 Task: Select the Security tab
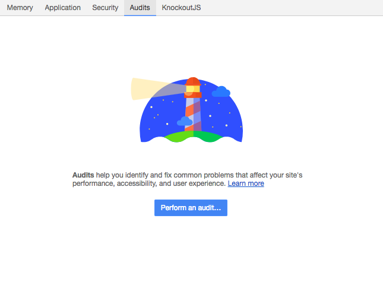coord(105,8)
